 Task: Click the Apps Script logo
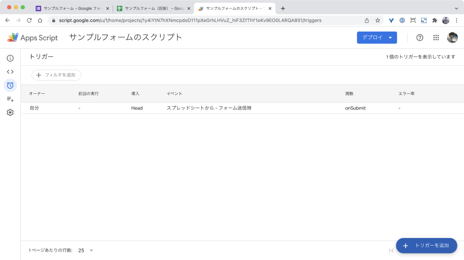(x=33, y=38)
